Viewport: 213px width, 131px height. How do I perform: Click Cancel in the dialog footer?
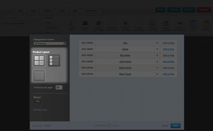pos(165,126)
